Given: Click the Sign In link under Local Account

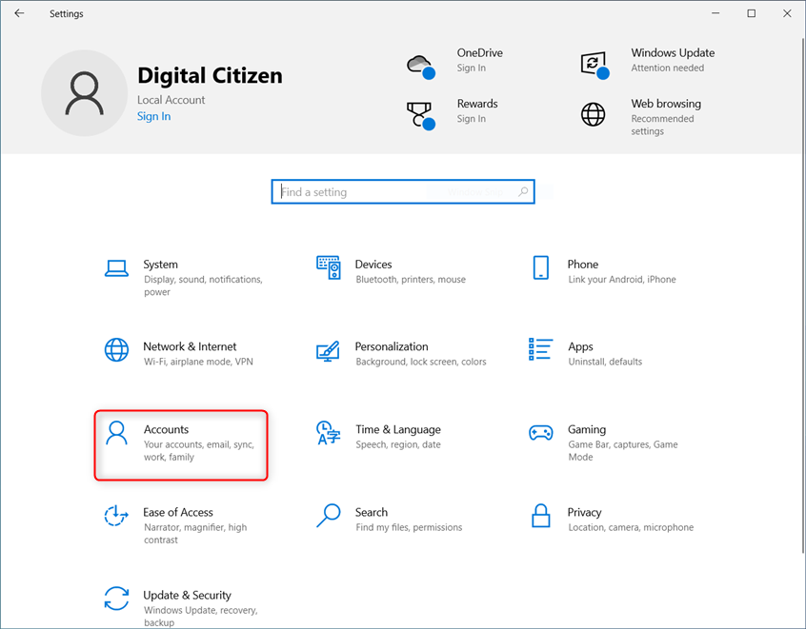Looking at the screenshot, I should click(x=153, y=116).
